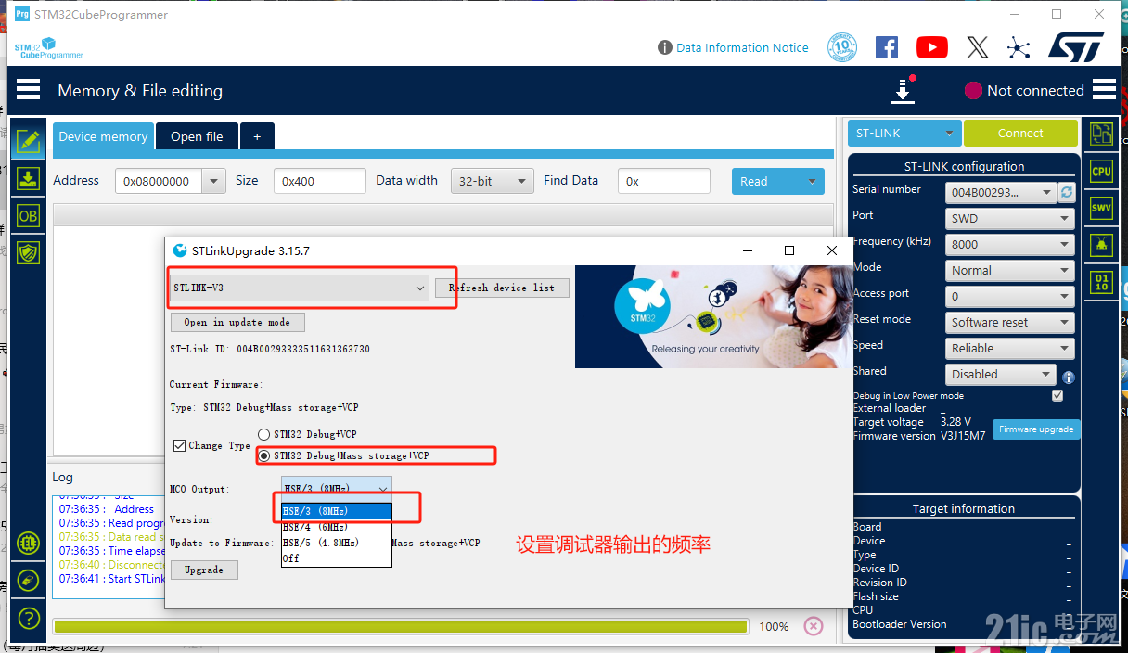
Task: Click the bug icon in right sidebar
Action: (x=1101, y=245)
